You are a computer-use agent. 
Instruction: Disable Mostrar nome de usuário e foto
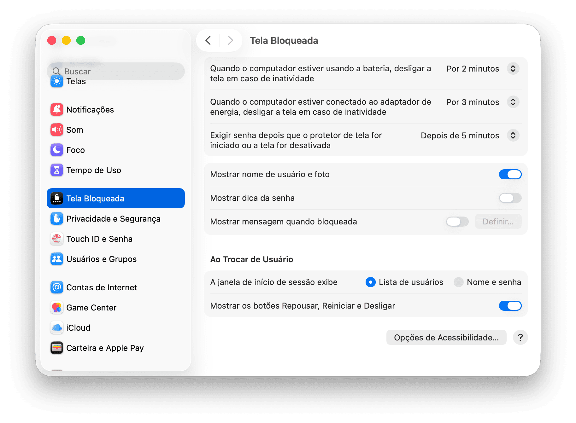510,174
